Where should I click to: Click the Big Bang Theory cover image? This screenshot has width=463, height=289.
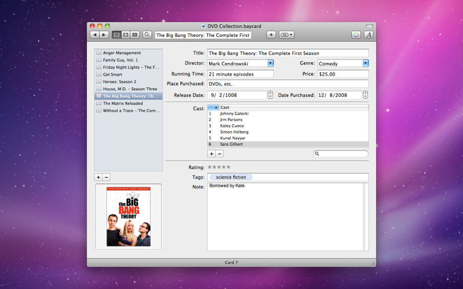(128, 216)
